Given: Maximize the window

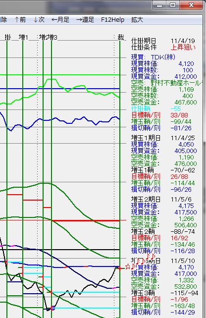Looking at the screenshot, I should click(173, 5).
